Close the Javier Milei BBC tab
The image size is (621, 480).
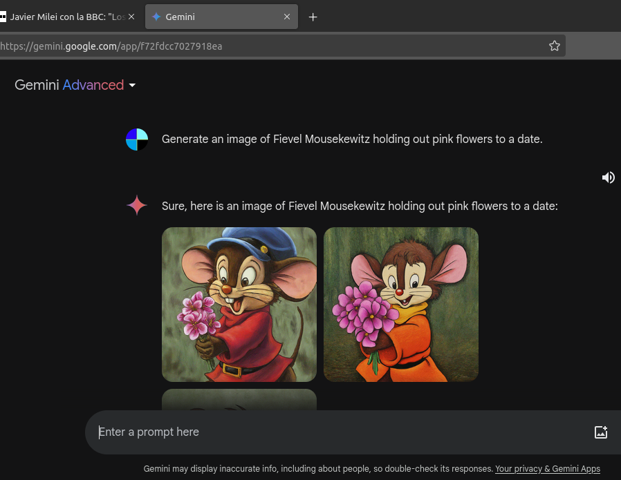click(x=131, y=17)
